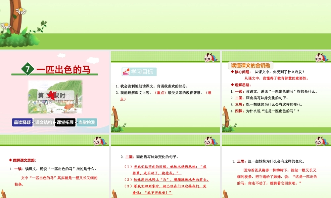
Task: Select step 3 三思 on 金钥匙 slide
Action: pos(266,105)
